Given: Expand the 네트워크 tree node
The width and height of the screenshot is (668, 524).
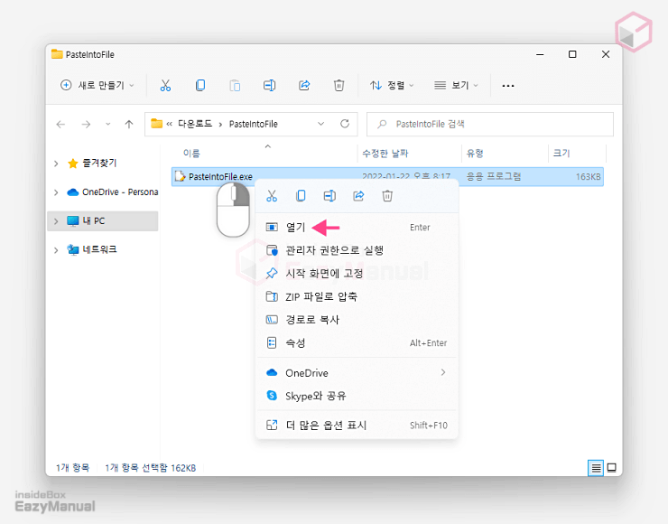Looking at the screenshot, I should click(56, 250).
